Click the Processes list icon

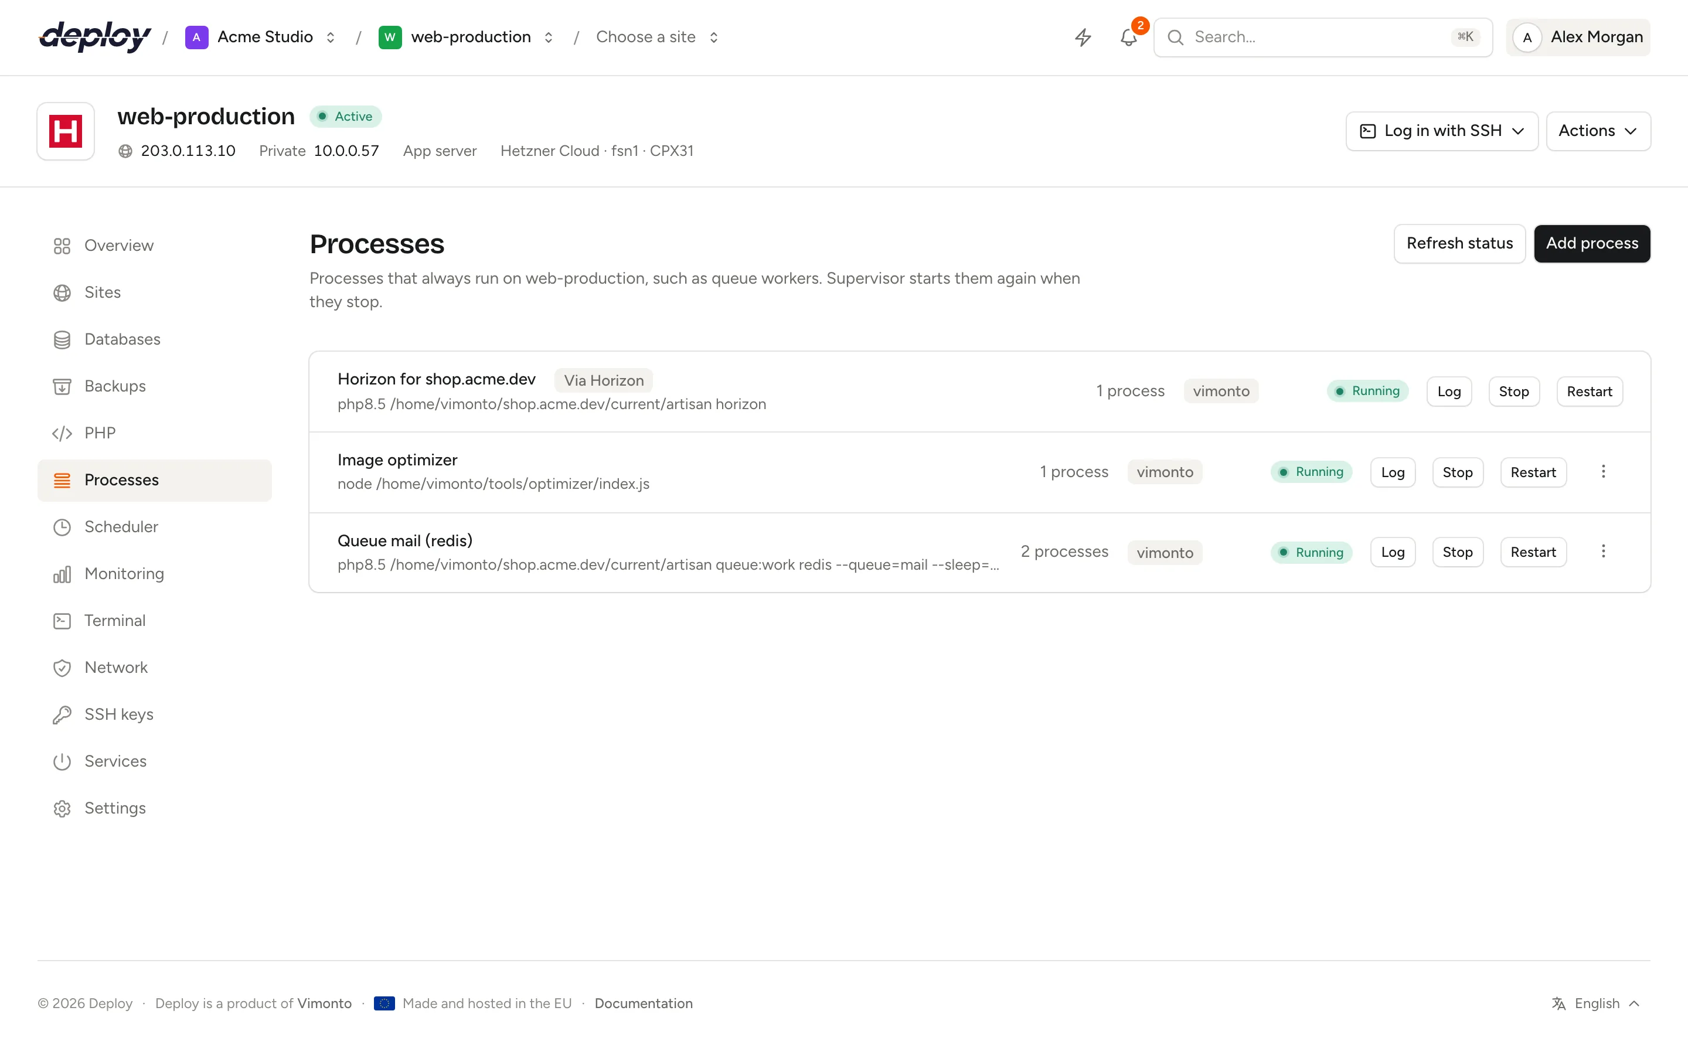pyautogui.click(x=62, y=480)
